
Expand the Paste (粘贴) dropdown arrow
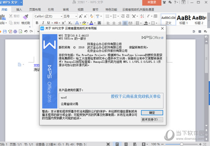[6, 23]
